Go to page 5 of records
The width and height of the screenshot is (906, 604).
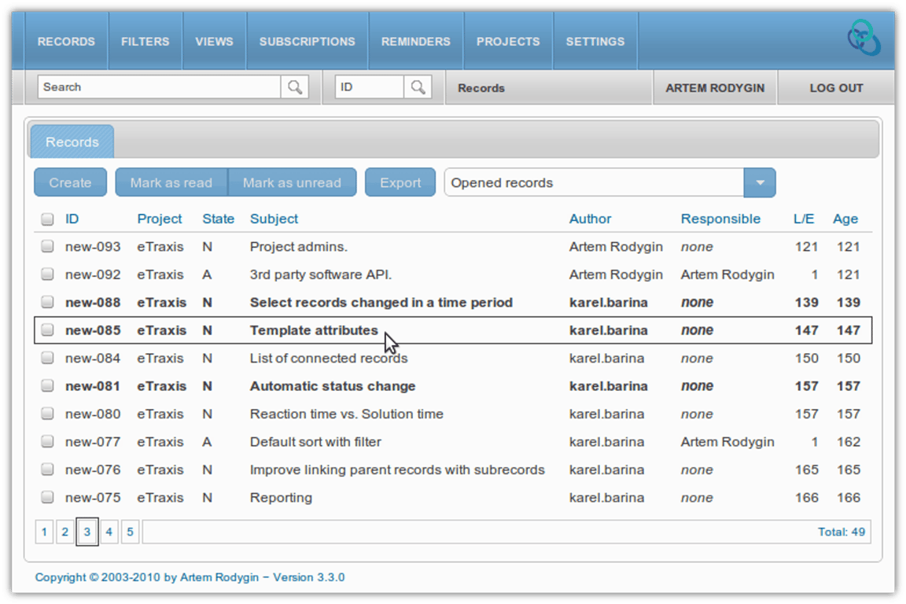[130, 532]
